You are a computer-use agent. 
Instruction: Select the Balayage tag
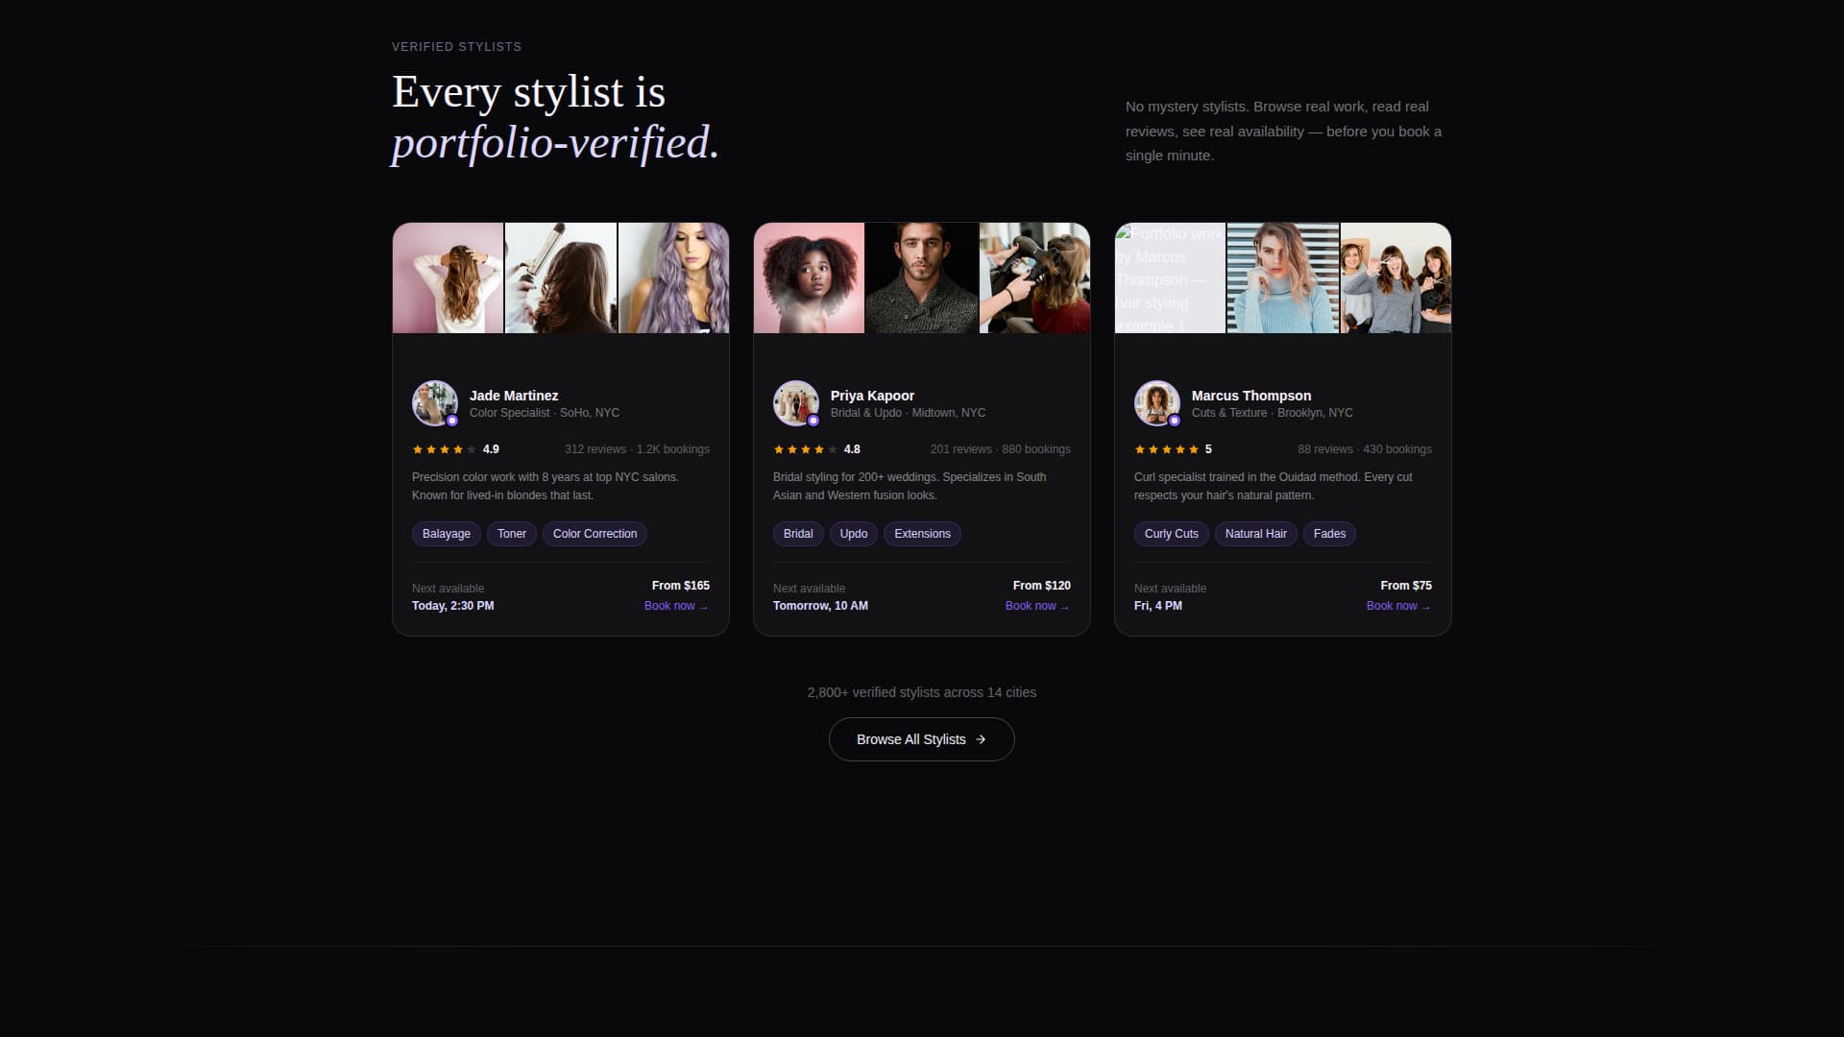click(x=447, y=534)
